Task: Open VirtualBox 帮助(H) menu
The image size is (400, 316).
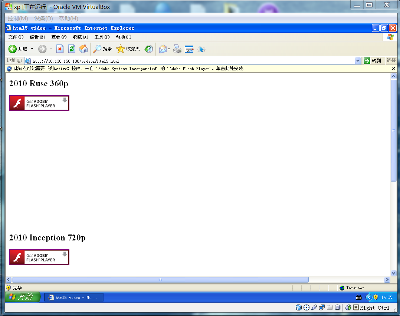Action: (x=68, y=18)
